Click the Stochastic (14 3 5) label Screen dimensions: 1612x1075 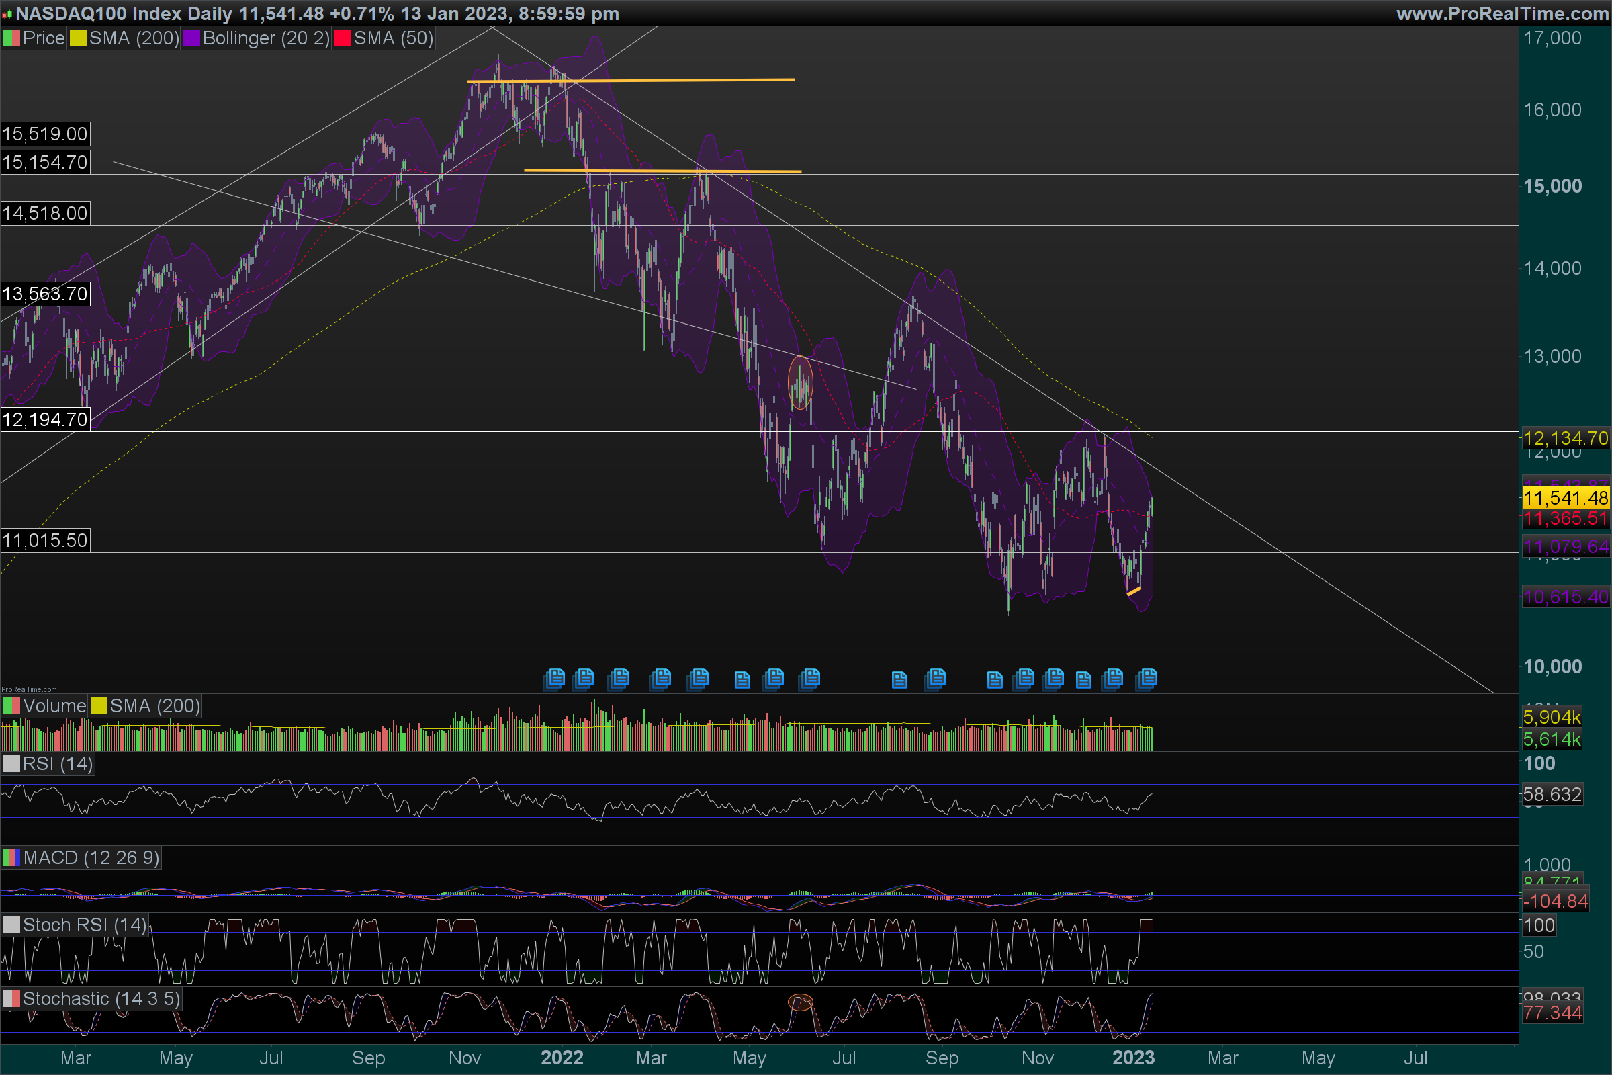[x=101, y=999]
